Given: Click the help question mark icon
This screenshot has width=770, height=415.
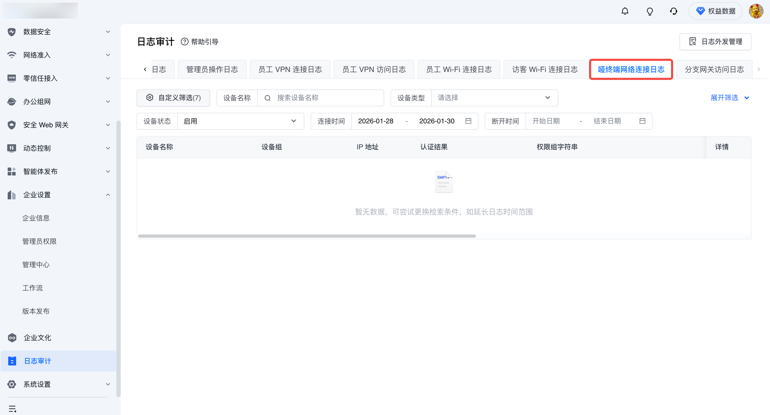Looking at the screenshot, I should click(185, 42).
